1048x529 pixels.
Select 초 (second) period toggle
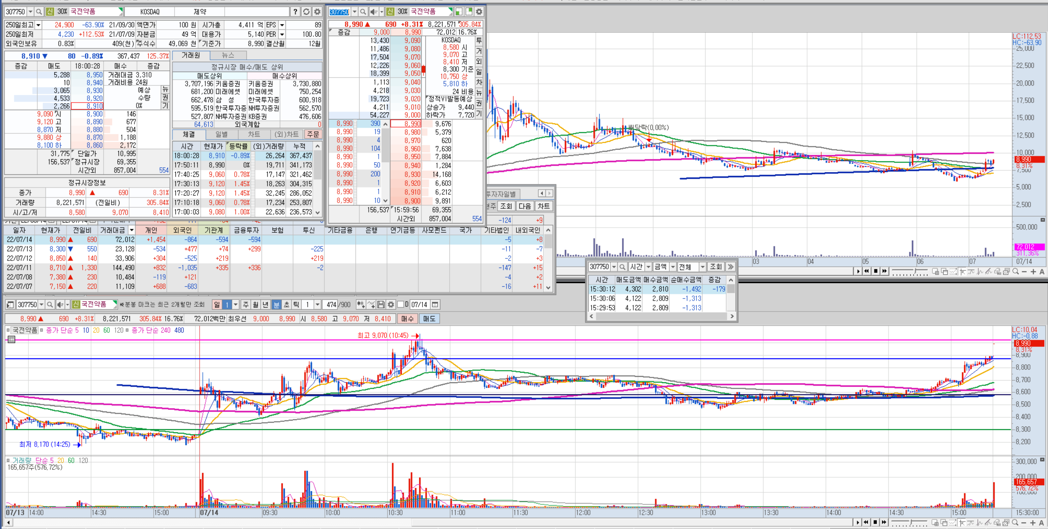(286, 305)
